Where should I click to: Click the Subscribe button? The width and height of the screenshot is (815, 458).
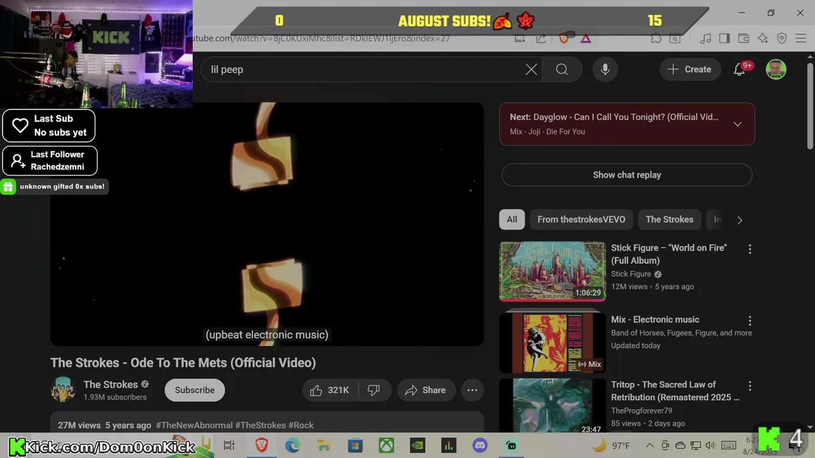(195, 390)
